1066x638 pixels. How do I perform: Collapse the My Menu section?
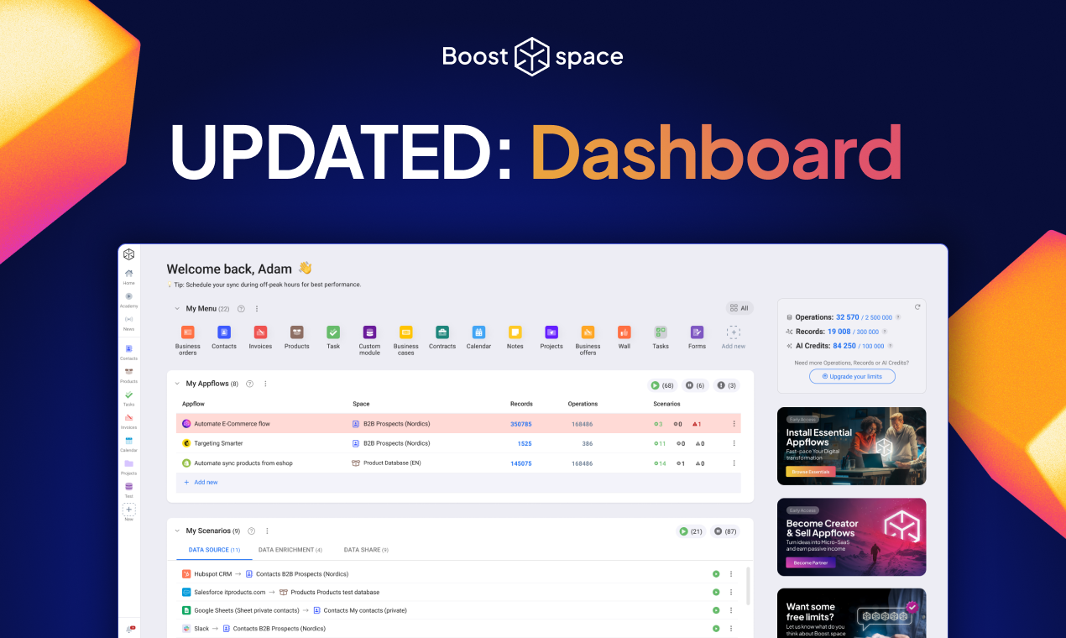click(177, 309)
